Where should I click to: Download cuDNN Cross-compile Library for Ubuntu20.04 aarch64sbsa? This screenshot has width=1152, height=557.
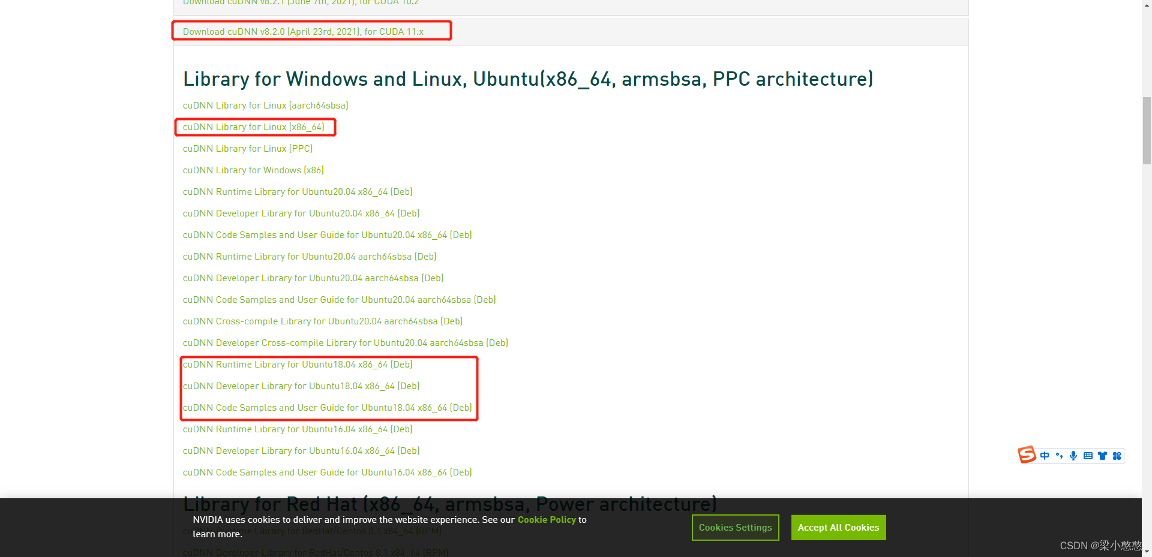(x=323, y=321)
